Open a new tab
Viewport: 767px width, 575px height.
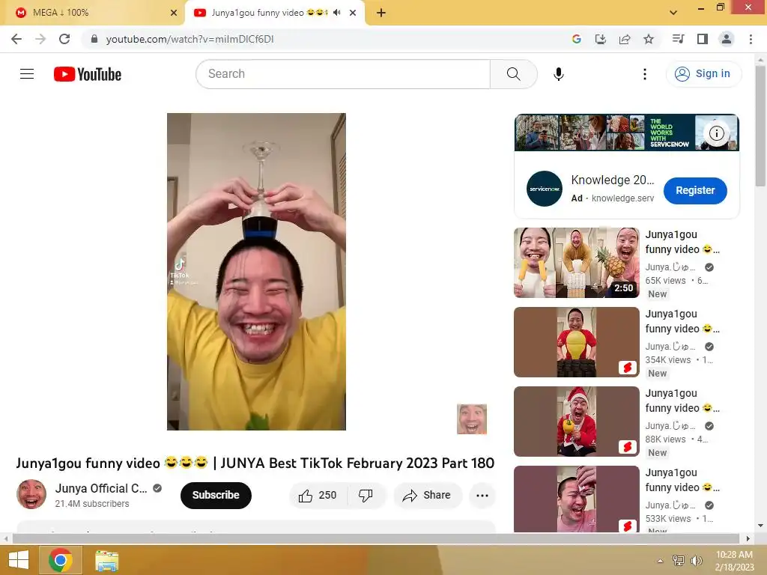381,13
